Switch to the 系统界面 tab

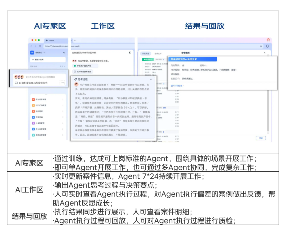click(x=146, y=53)
